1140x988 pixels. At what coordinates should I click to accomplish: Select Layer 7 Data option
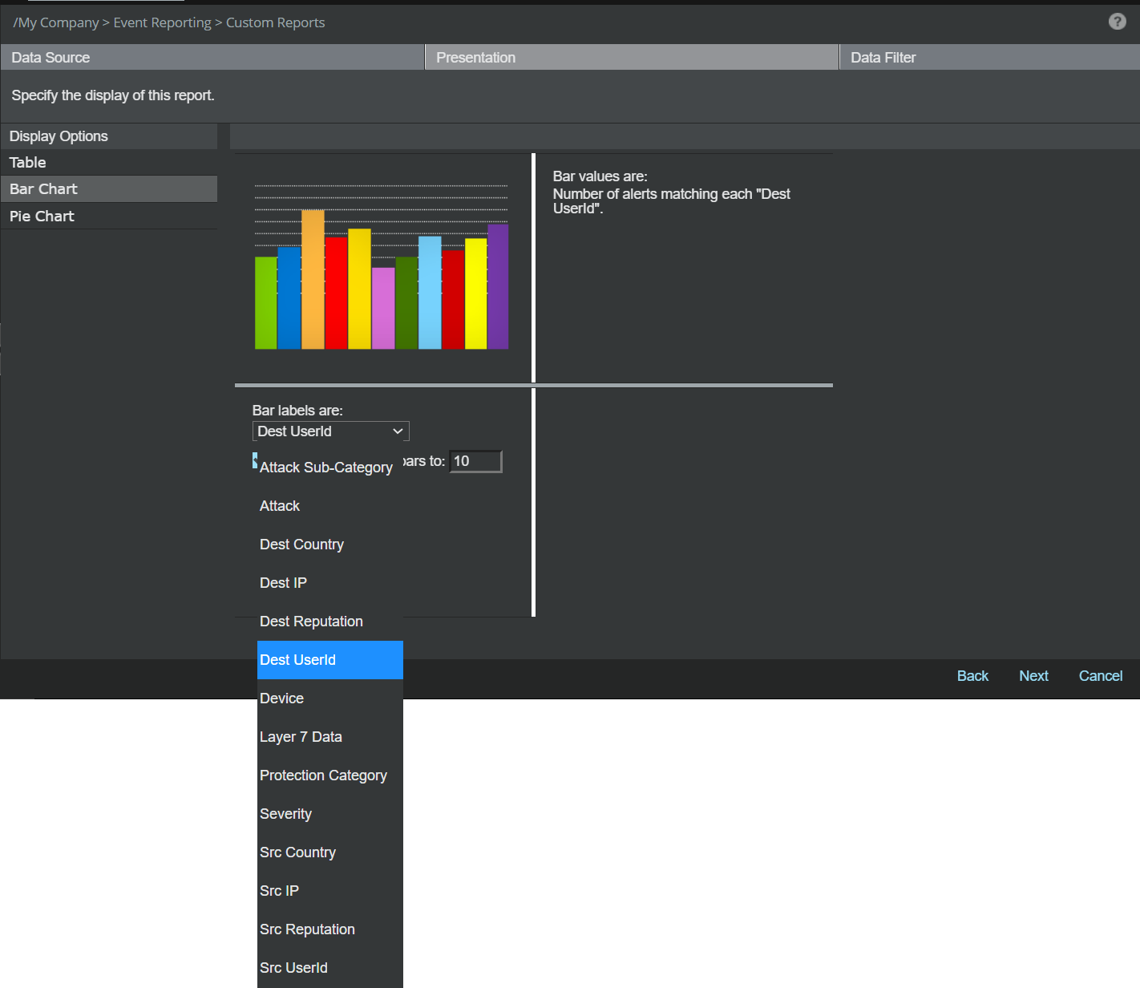(329, 737)
